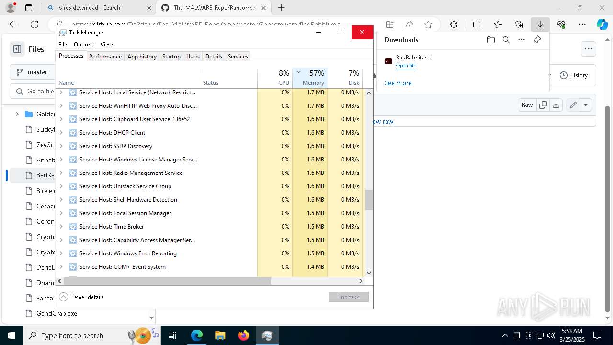Refresh the GitHub page
The image size is (613, 345).
point(34,24)
